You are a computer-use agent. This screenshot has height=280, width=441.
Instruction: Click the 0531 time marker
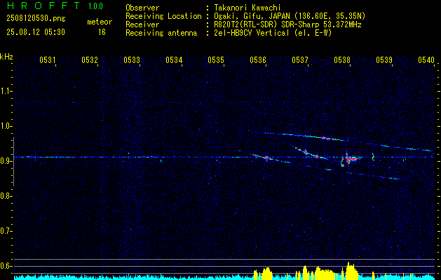[x=47, y=59]
